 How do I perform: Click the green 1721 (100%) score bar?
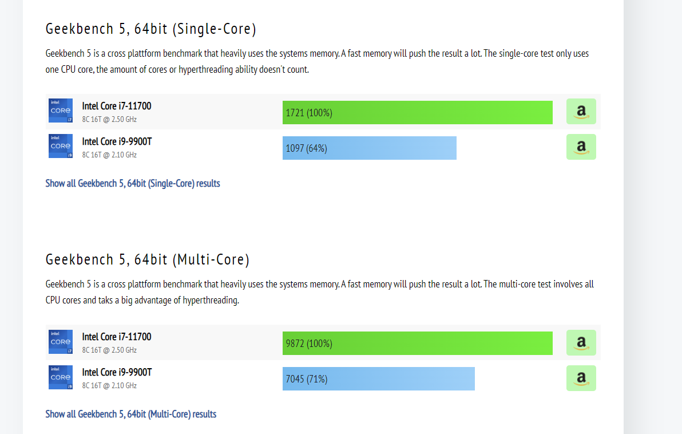coord(418,113)
